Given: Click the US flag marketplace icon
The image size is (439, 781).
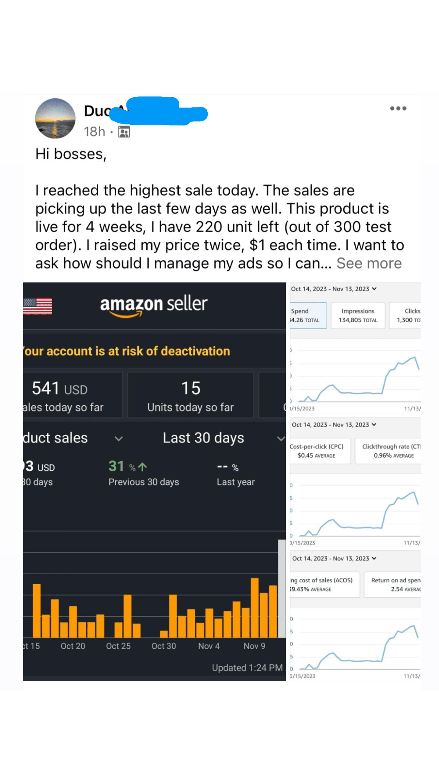Looking at the screenshot, I should 38,306.
